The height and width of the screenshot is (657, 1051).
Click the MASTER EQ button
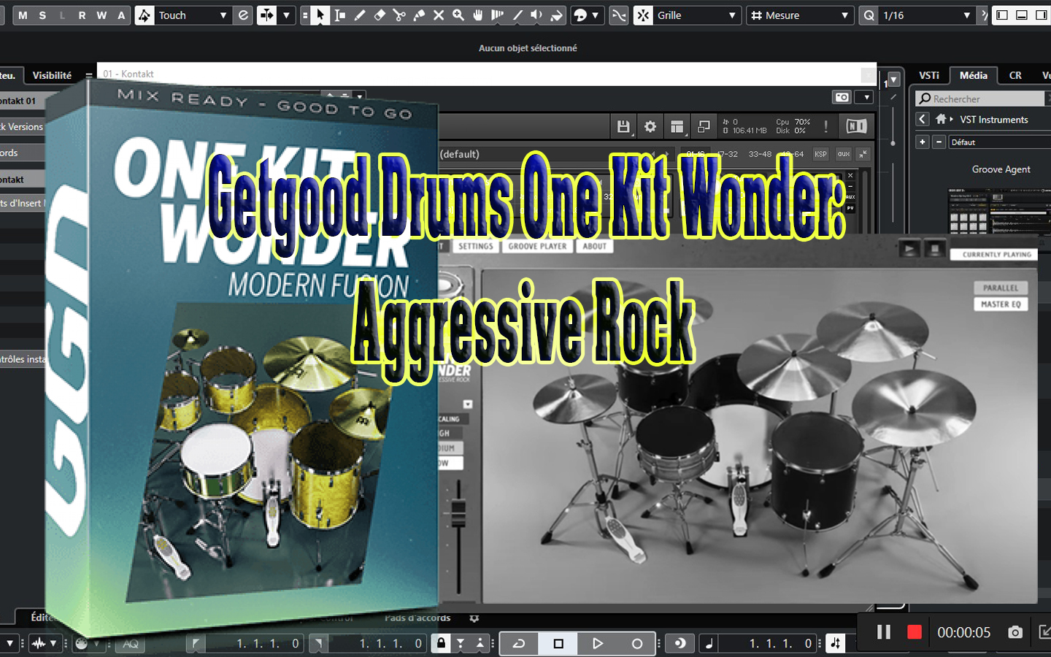tap(1001, 304)
